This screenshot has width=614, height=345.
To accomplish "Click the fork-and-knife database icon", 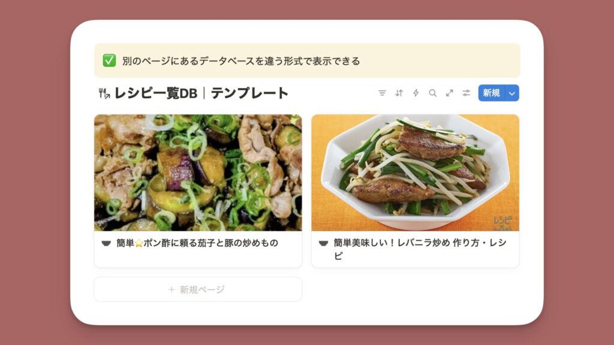I will coord(104,93).
